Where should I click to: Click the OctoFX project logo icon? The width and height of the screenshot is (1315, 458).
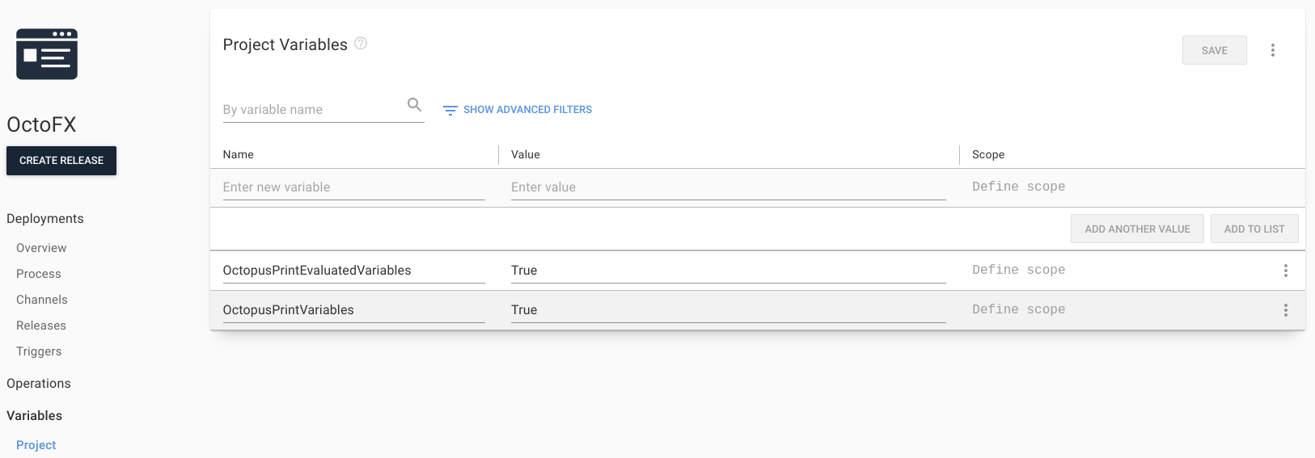pyautogui.click(x=47, y=54)
